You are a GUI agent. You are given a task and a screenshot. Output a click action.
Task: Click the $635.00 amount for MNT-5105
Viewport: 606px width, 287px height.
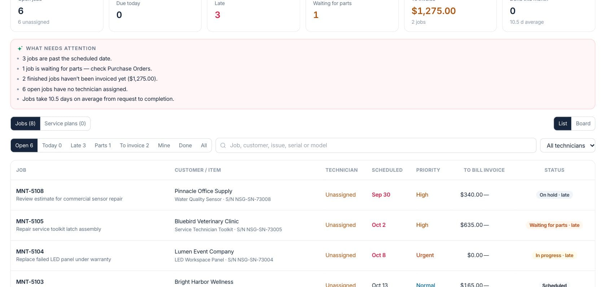point(471,225)
